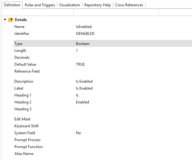Image resolution: width=192 pixels, height=160 pixels.
Task: Select the Reference Field property row
Action: [x=27, y=71]
